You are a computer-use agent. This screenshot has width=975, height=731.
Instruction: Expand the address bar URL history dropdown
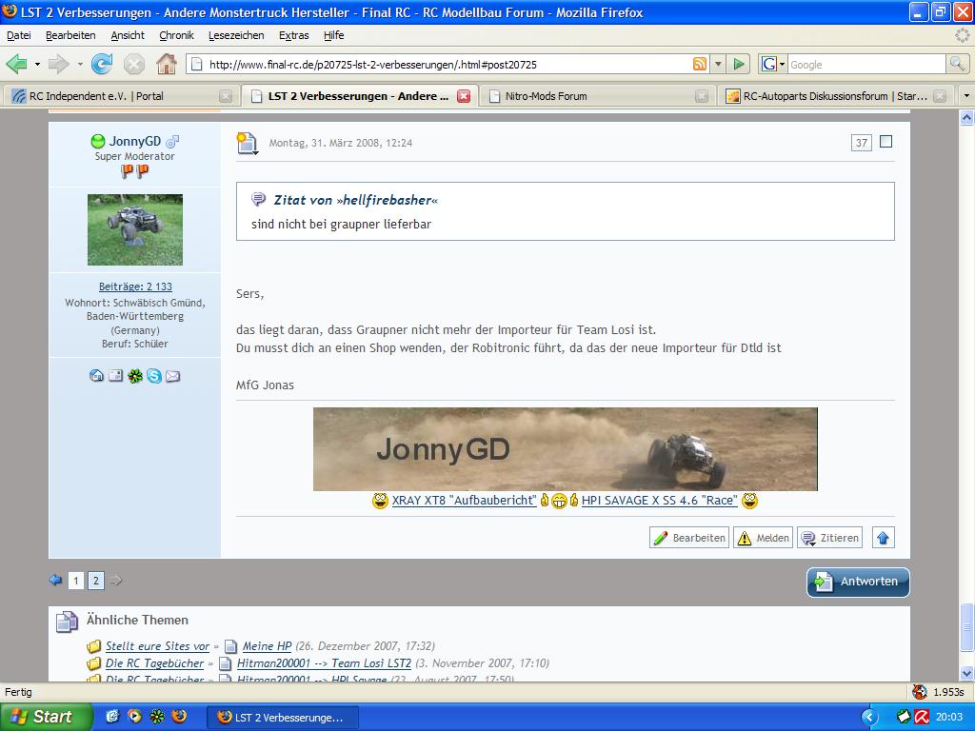point(717,64)
